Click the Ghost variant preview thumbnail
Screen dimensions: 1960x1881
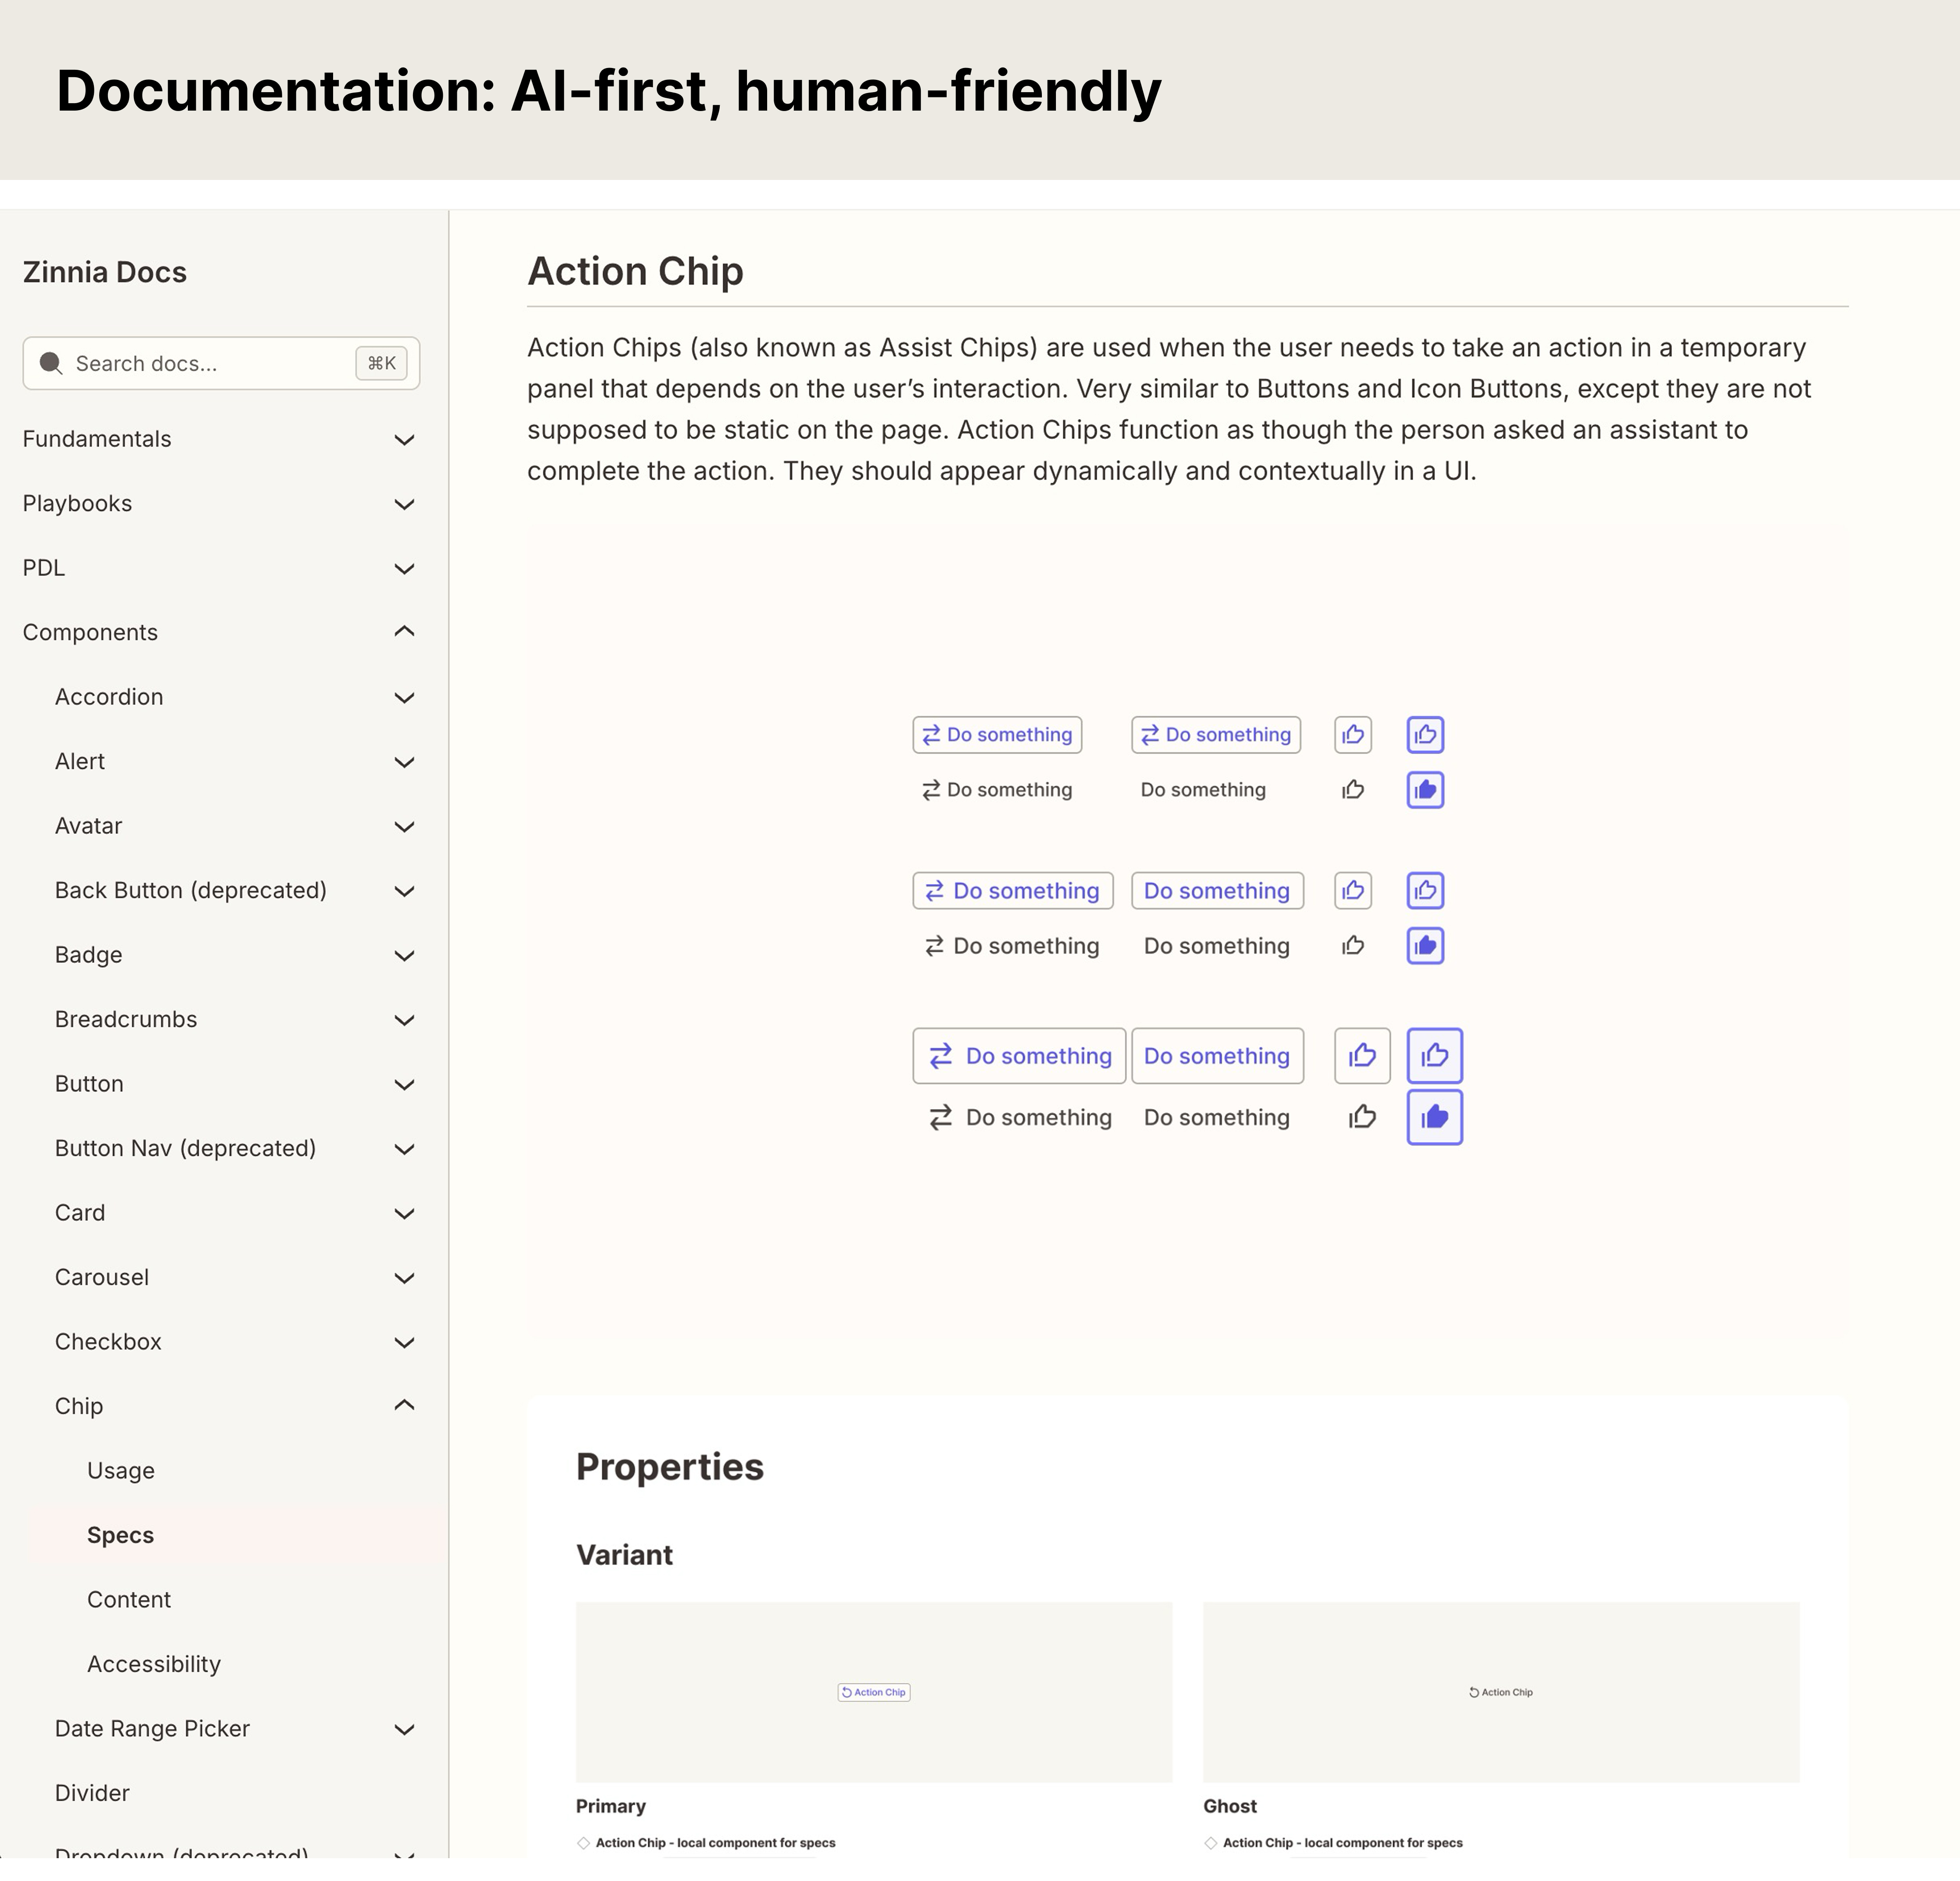point(1501,1692)
